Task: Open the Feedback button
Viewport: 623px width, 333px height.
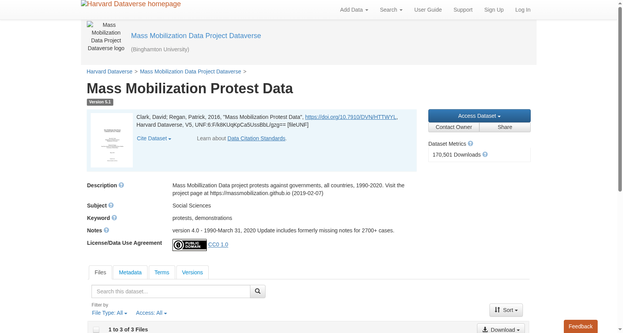Action: tap(581, 326)
